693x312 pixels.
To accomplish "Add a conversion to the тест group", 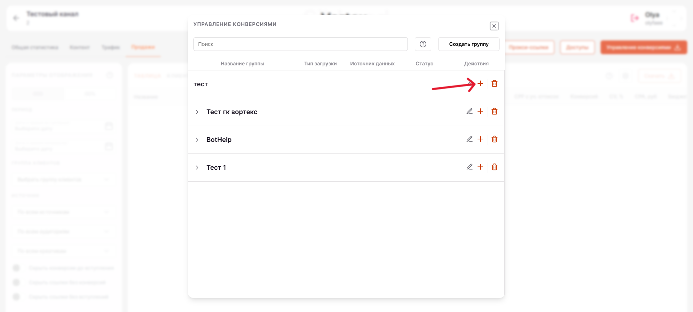I will [480, 83].
